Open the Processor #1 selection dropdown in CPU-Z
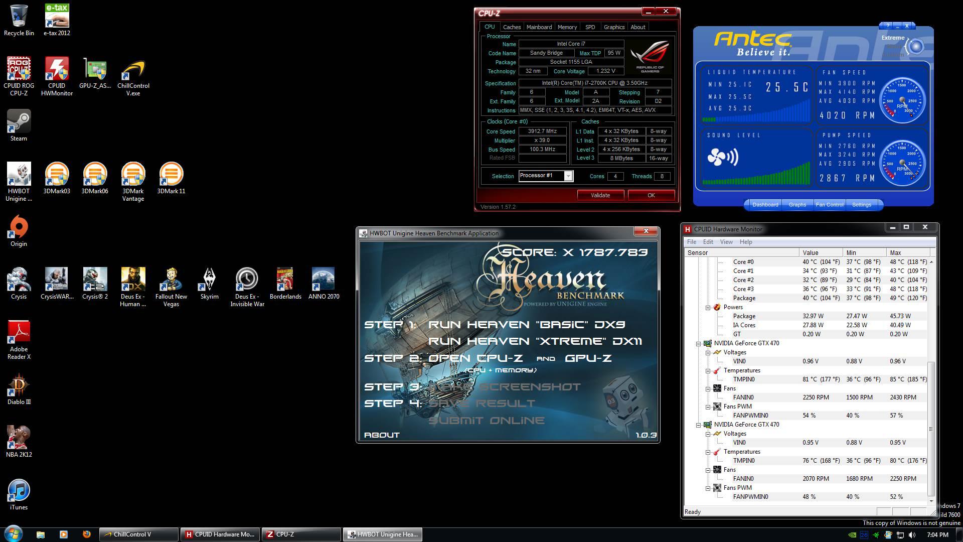Screen dimensions: 963x542 click(x=568, y=176)
